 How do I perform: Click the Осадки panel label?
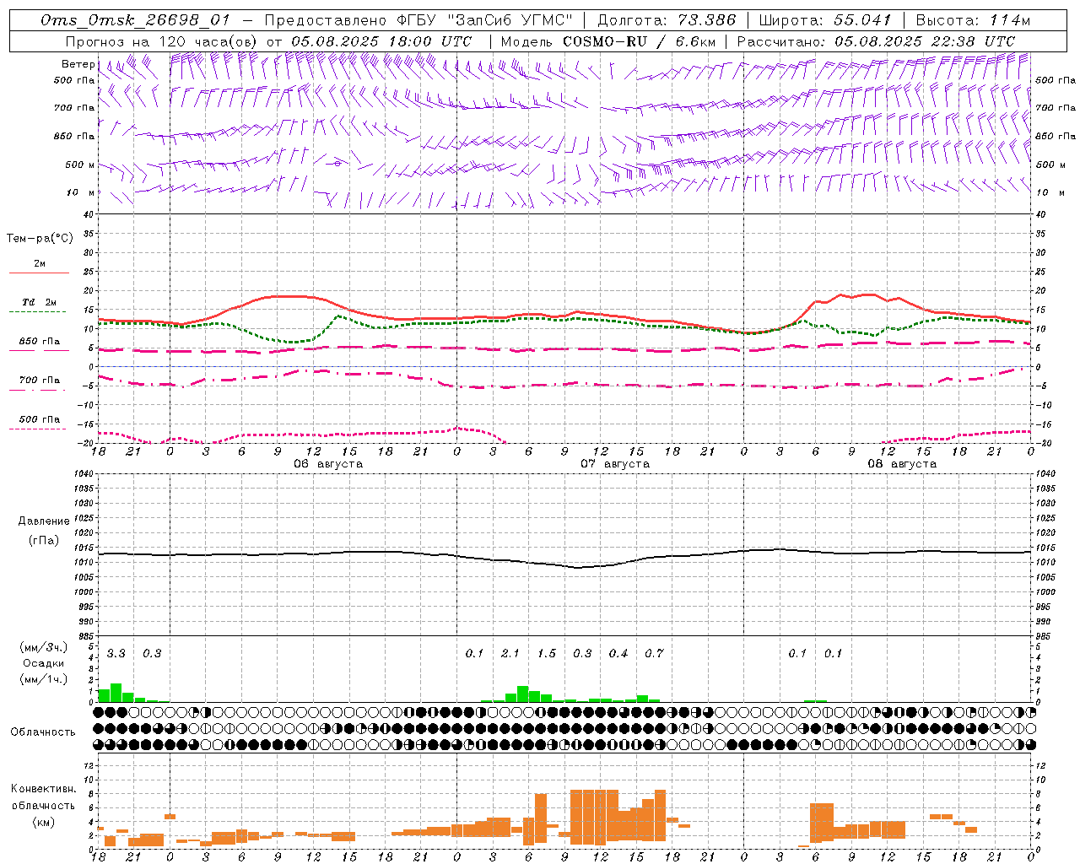tap(43, 663)
